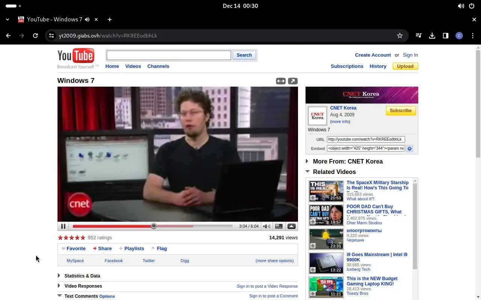Open Create Account link
This screenshot has height=300, width=481.
(x=373, y=55)
